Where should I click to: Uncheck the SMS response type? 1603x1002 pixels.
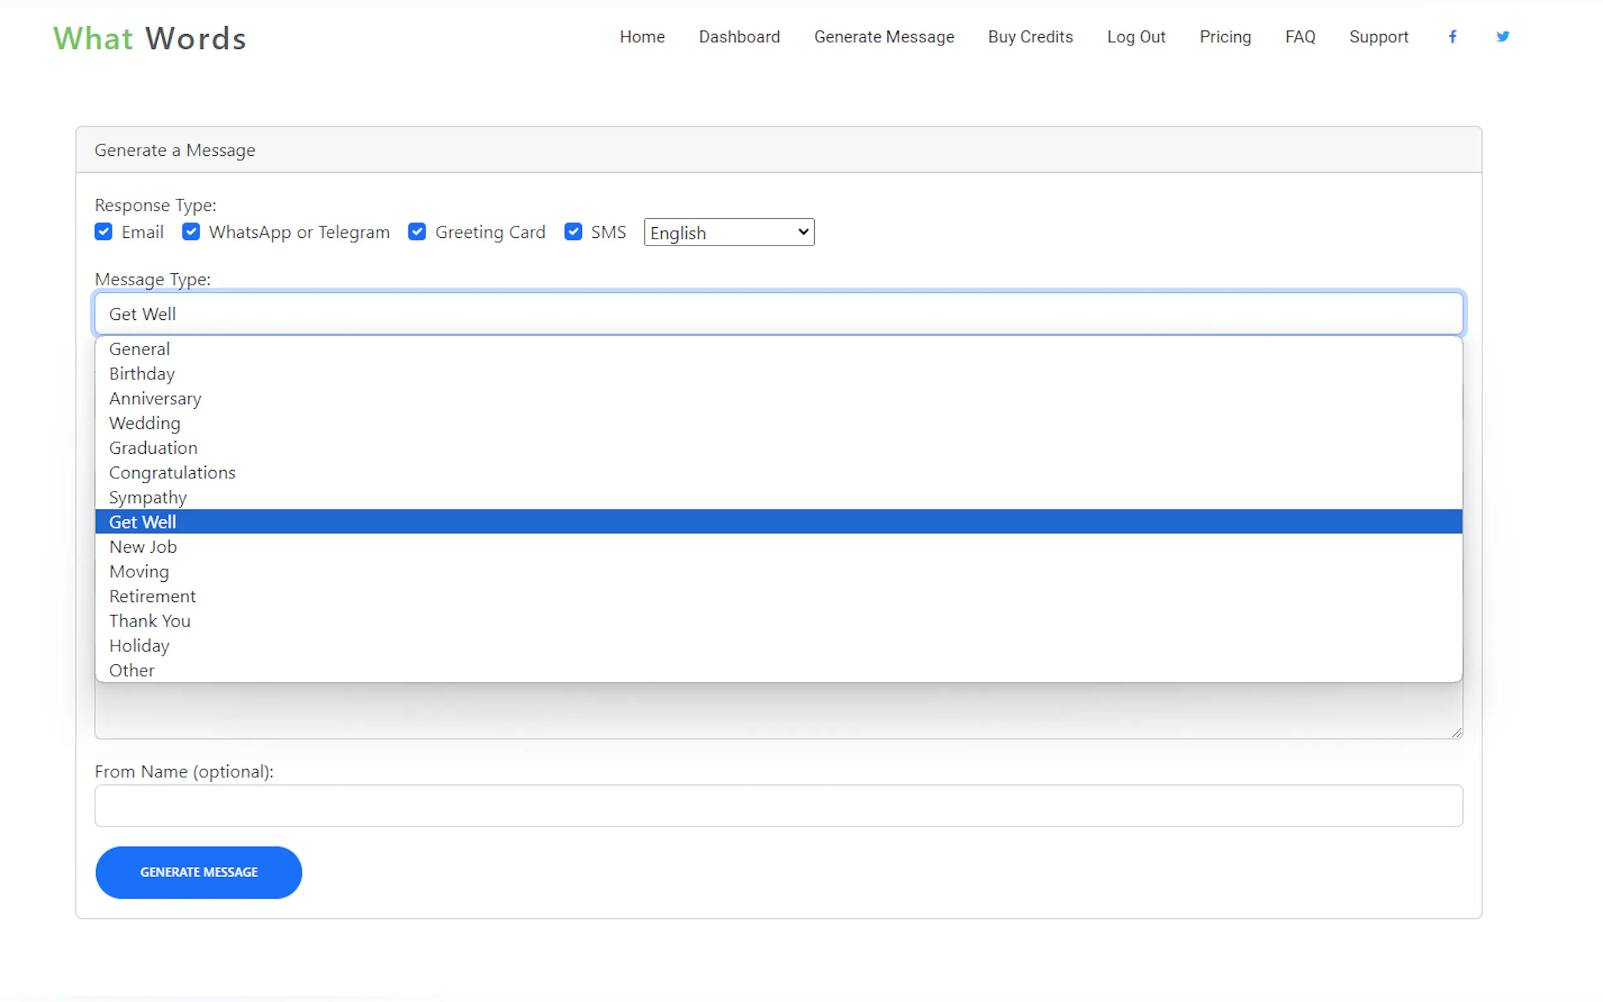pos(573,232)
